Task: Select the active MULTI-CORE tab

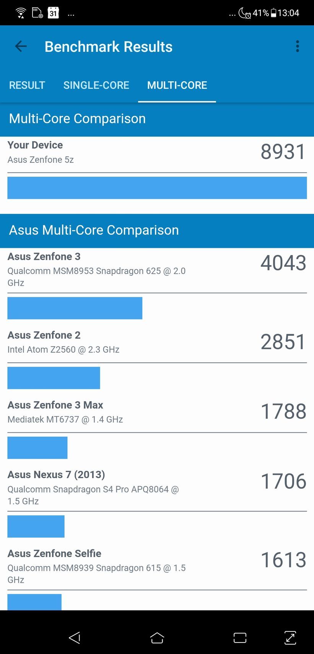Action: [177, 85]
